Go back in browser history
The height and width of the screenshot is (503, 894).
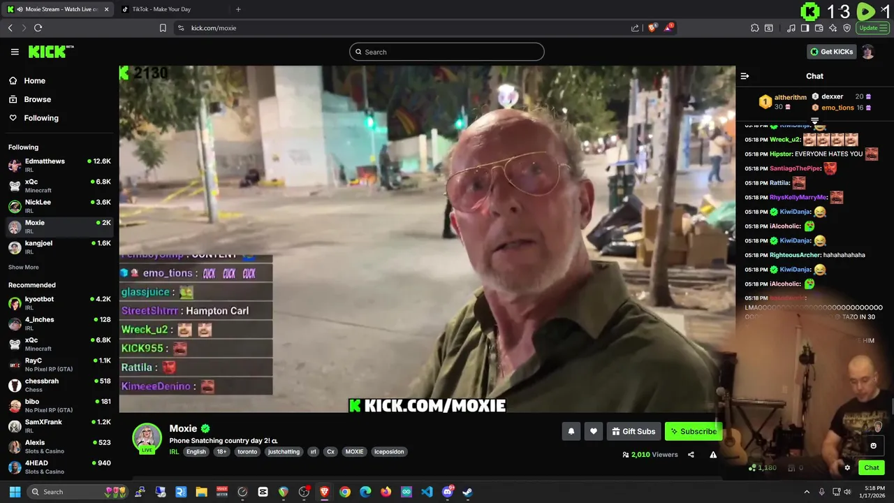pos(10,28)
